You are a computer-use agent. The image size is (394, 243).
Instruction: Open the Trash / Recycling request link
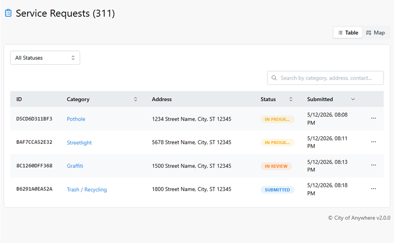click(87, 190)
